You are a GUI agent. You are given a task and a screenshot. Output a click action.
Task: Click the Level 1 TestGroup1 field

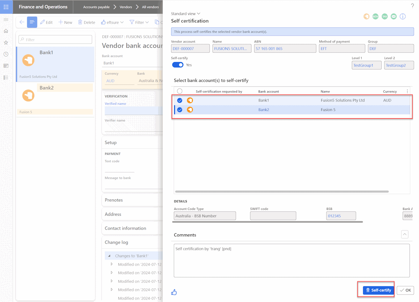(367, 65)
